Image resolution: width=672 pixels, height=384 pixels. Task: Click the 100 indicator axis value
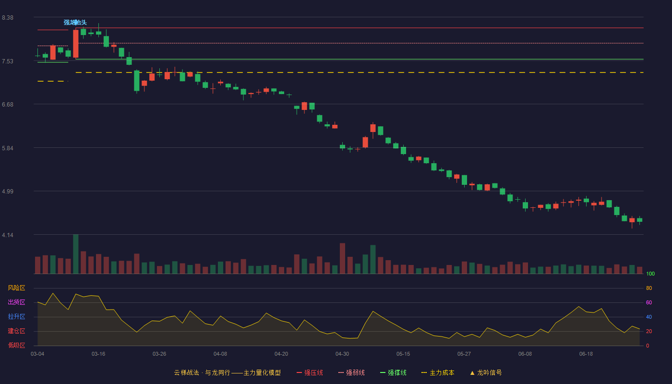[x=650, y=274]
